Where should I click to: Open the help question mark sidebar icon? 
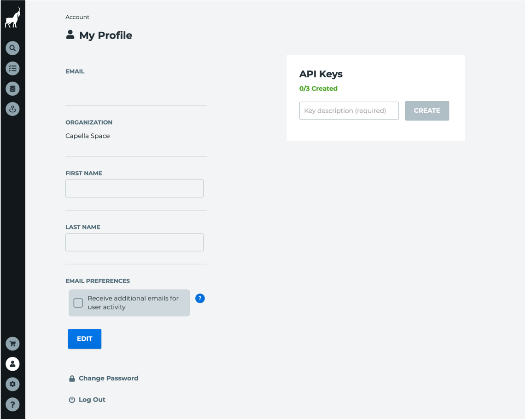tap(12, 405)
